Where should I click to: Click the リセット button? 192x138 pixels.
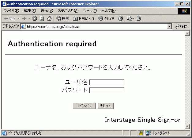106,106
